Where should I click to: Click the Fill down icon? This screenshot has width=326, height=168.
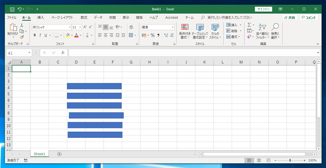tap(249, 31)
